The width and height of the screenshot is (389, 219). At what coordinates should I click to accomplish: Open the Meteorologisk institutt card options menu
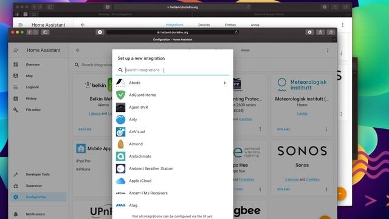326,130
